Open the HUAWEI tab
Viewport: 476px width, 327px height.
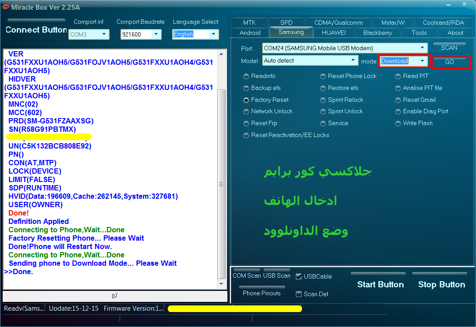(334, 33)
